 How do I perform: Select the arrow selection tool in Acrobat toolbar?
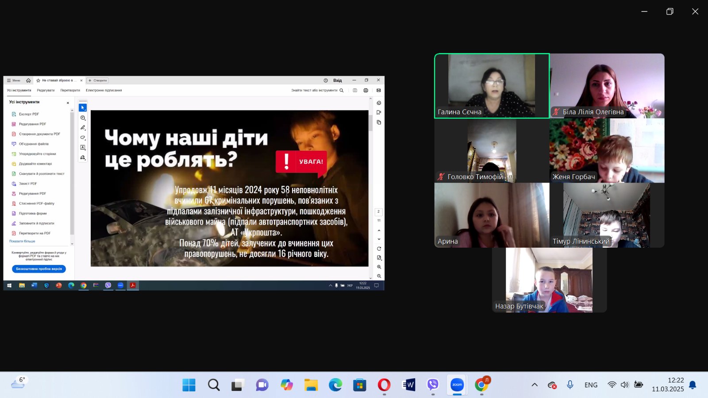(83, 107)
